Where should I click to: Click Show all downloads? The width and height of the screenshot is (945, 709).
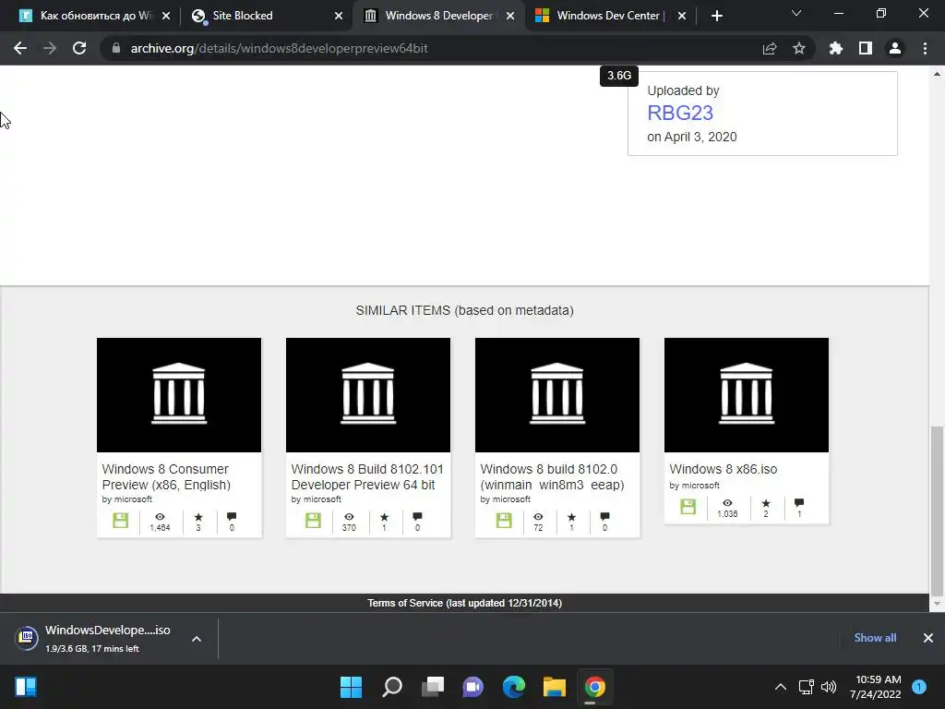(875, 638)
